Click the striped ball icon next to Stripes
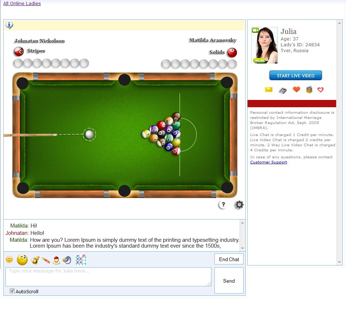Screen dimensions: 346x310 [19, 51]
